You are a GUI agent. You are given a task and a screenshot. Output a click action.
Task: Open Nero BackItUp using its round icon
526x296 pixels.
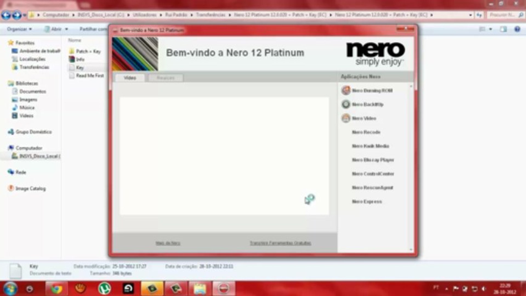click(x=346, y=104)
